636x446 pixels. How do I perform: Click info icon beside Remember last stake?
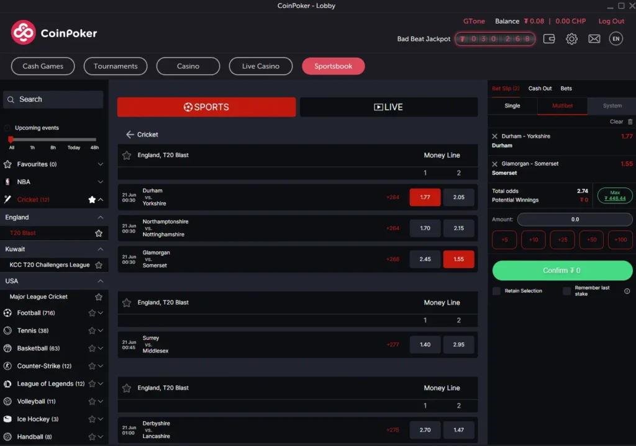627,291
